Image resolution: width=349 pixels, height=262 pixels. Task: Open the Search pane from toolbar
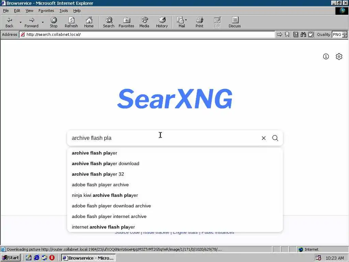(x=109, y=22)
